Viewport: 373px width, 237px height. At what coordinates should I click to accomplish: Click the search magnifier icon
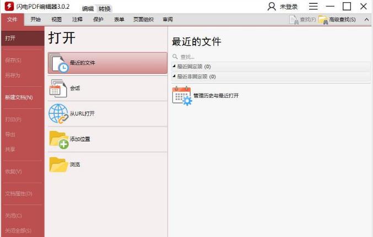[x=175, y=57]
